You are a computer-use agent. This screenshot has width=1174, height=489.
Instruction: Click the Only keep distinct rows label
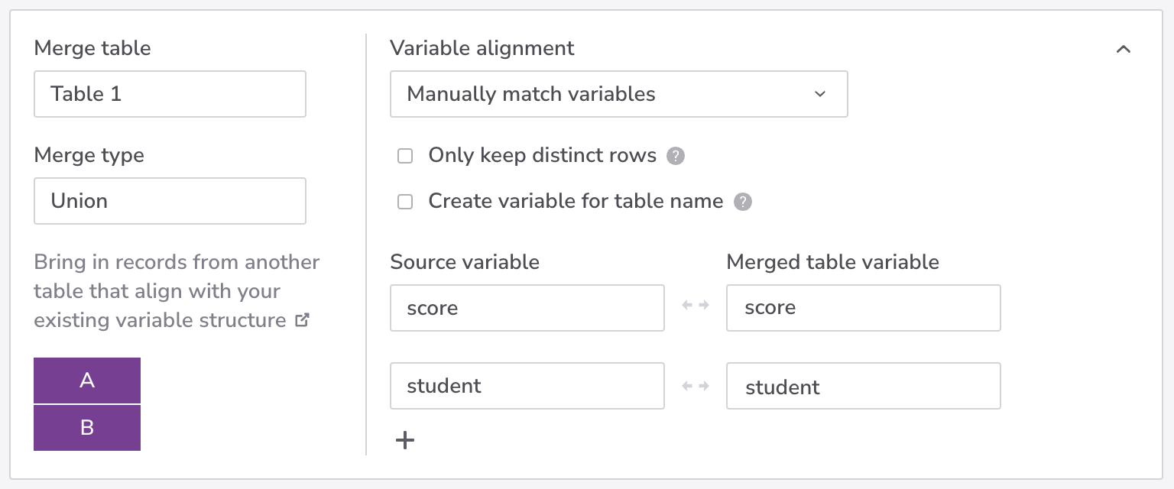(542, 156)
